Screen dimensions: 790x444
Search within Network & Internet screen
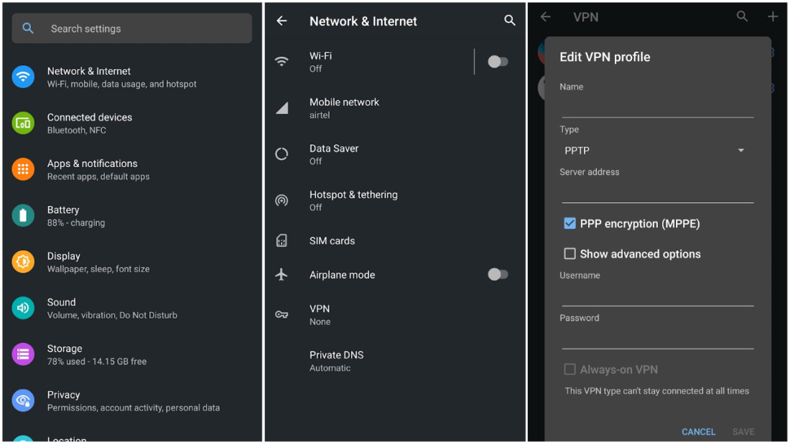coord(510,21)
